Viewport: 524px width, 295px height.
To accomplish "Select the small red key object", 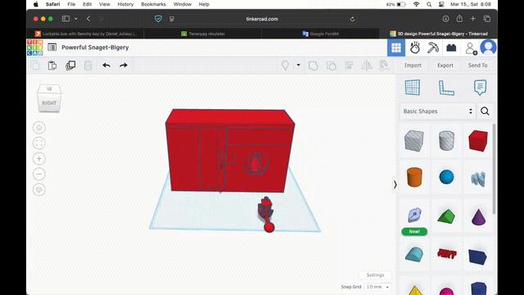I will coord(266,215).
